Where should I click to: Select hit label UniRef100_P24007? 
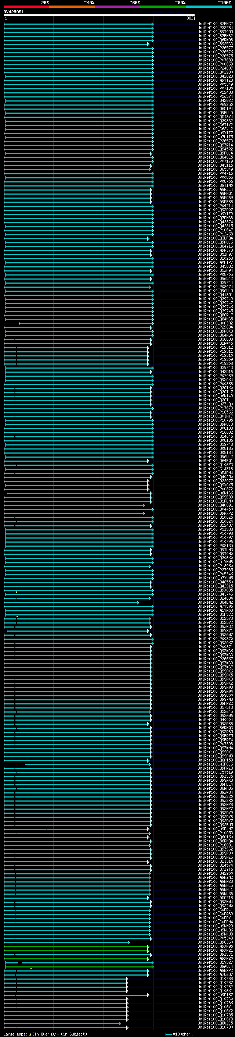215,68
